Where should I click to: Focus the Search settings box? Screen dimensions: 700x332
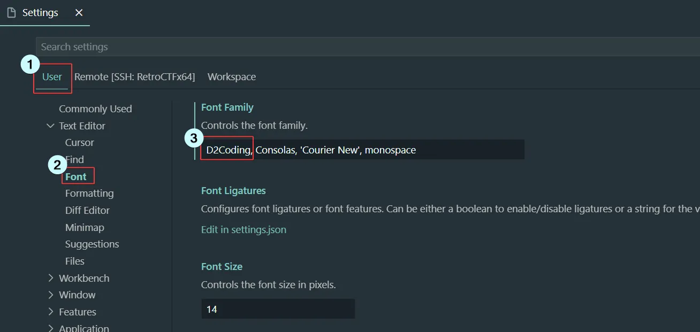tap(321, 47)
